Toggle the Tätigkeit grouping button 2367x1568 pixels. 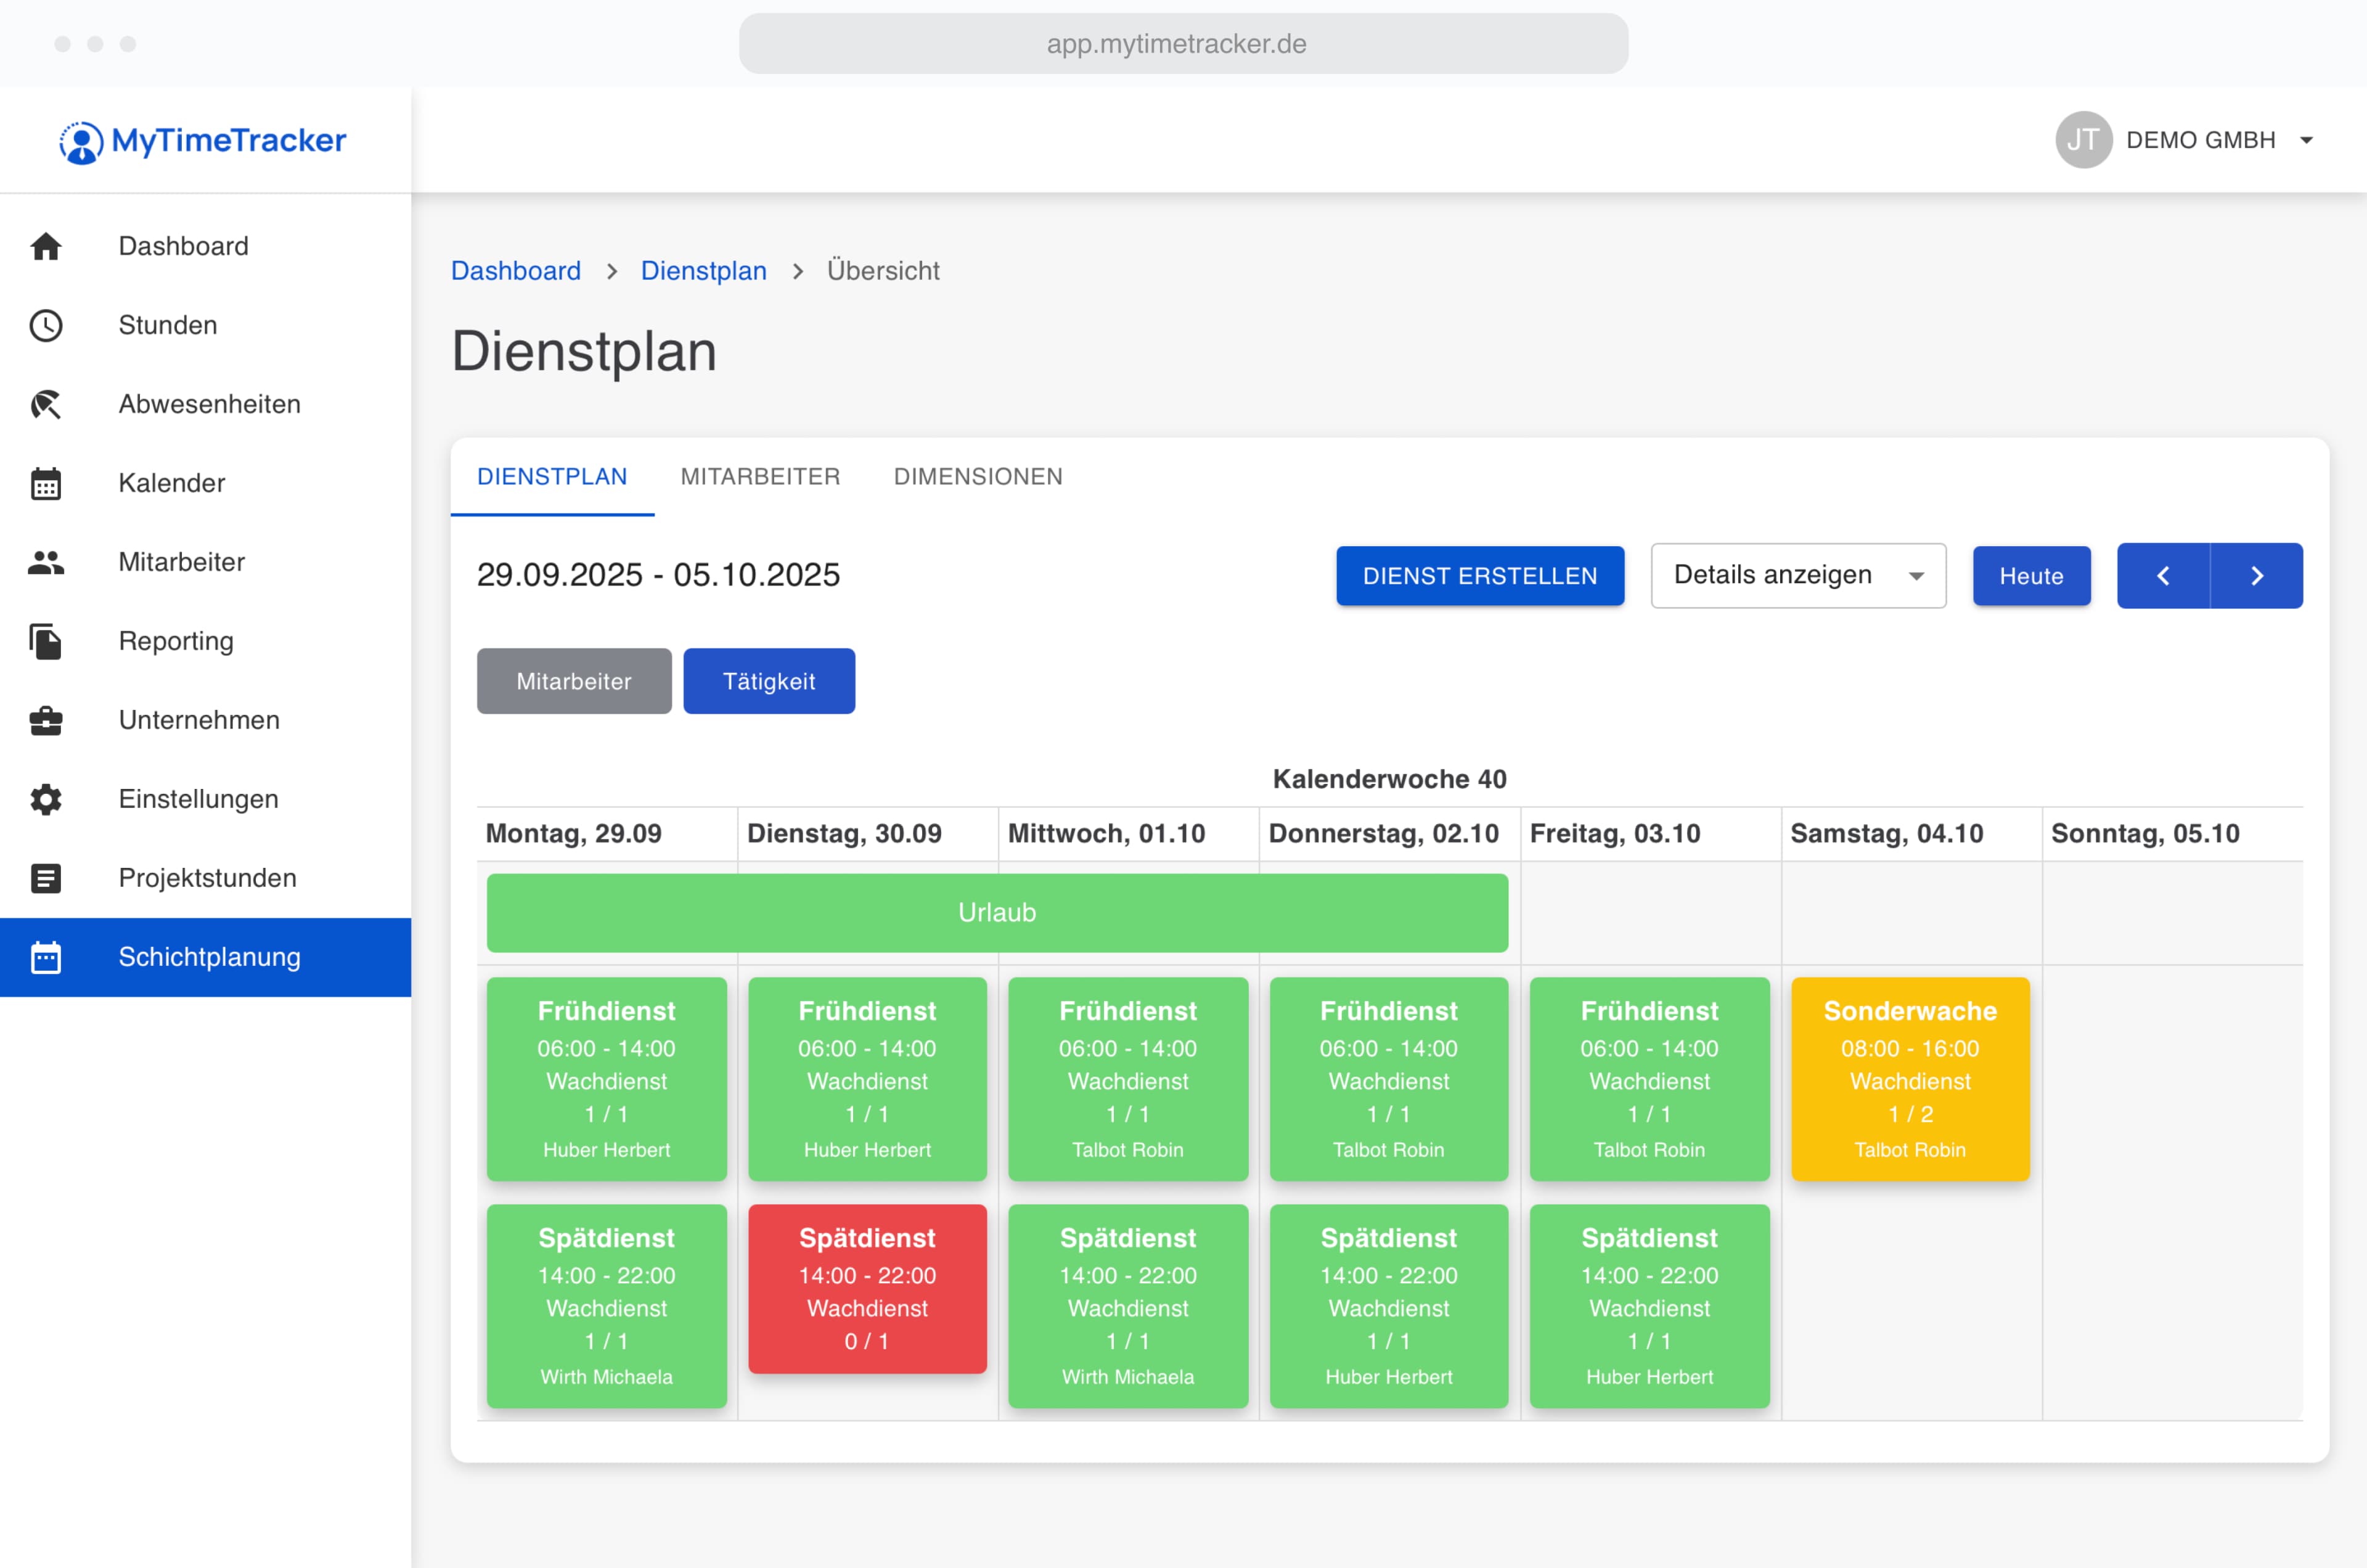point(768,681)
